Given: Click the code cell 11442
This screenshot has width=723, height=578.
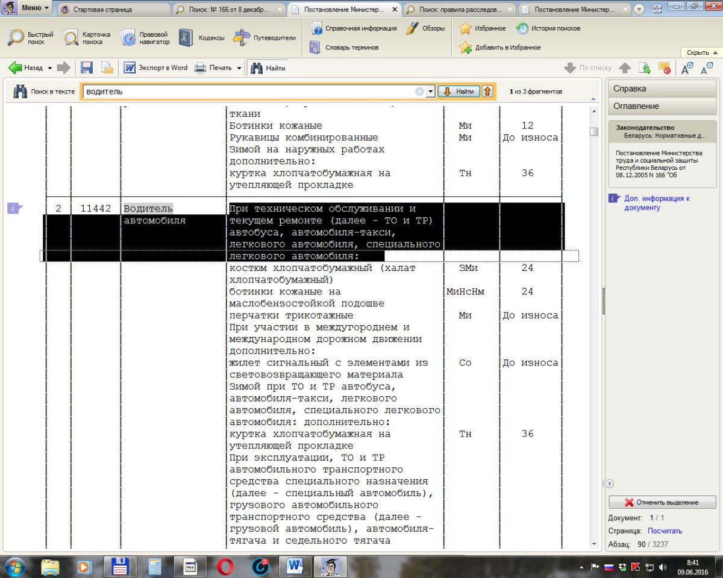Looking at the screenshot, I should 95,208.
